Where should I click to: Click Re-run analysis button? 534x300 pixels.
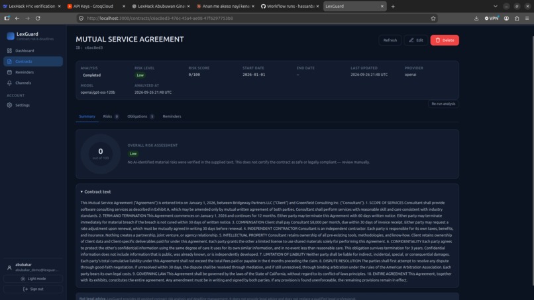[x=443, y=104]
